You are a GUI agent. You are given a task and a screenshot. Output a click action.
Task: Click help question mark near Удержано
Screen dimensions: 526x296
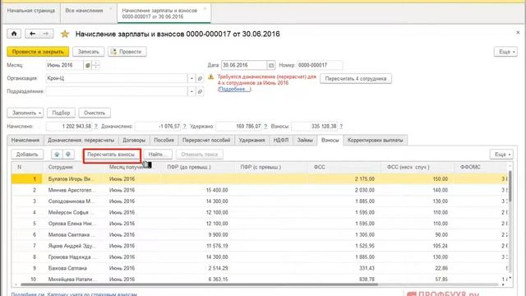coord(265,127)
